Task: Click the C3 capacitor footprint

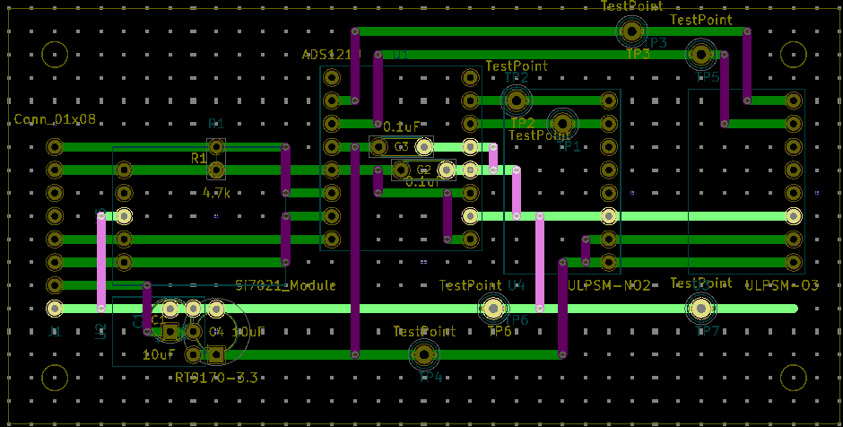Action: (401, 146)
